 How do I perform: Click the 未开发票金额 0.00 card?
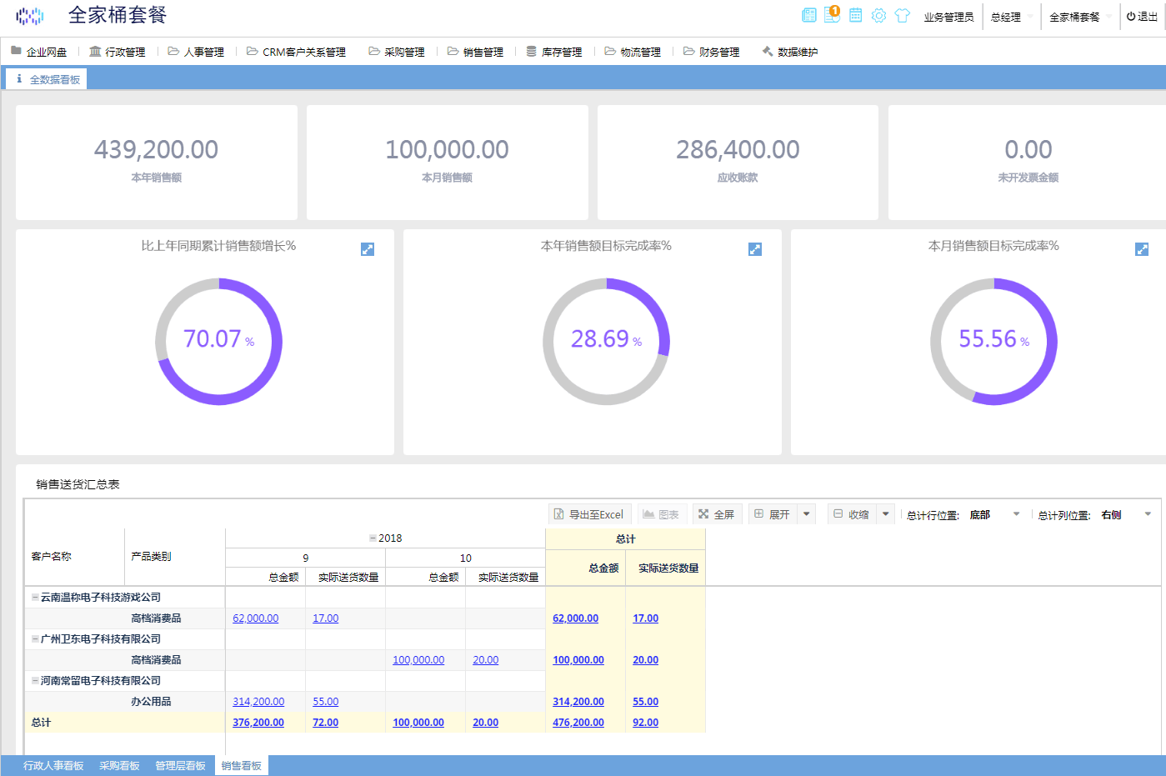pos(1028,163)
